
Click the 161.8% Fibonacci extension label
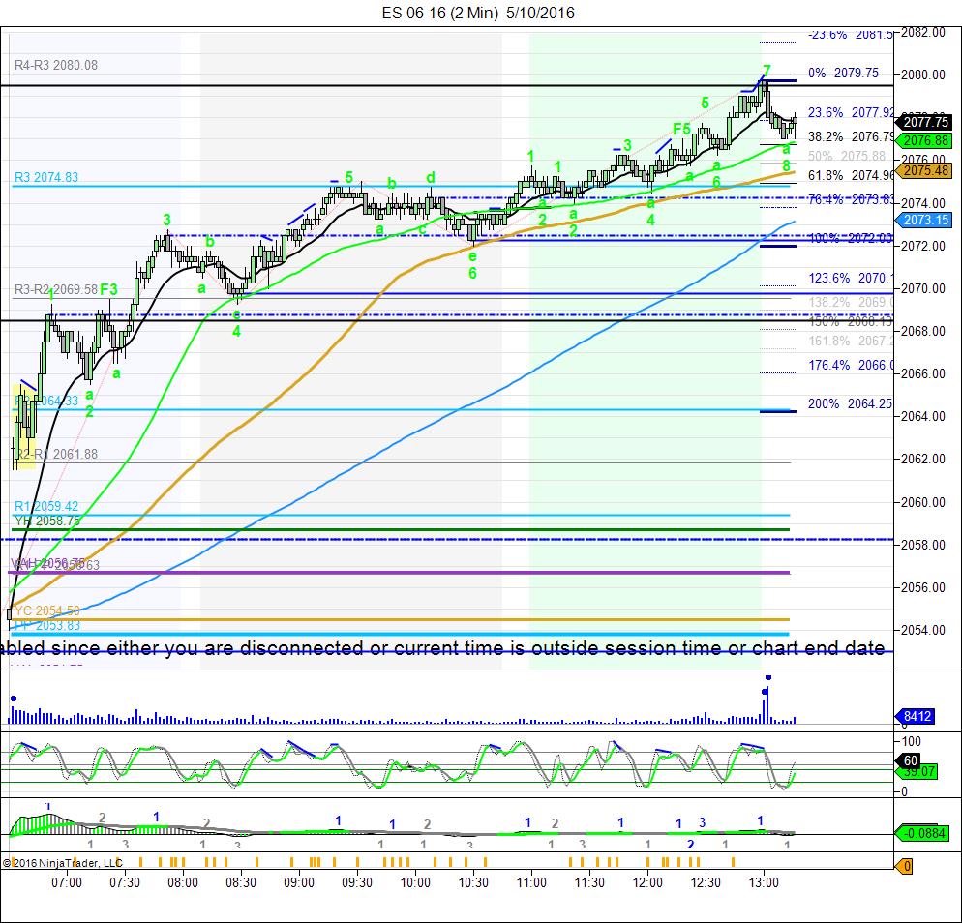(x=851, y=341)
